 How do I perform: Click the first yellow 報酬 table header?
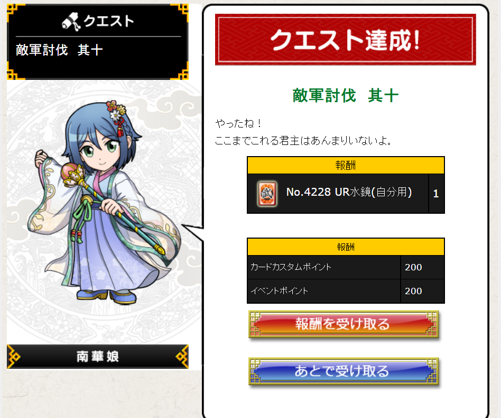pyautogui.click(x=346, y=165)
